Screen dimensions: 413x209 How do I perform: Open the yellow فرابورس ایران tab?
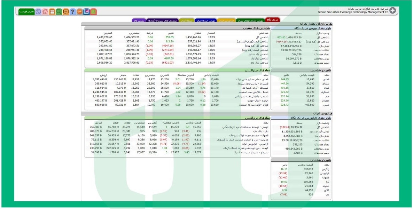226,21
